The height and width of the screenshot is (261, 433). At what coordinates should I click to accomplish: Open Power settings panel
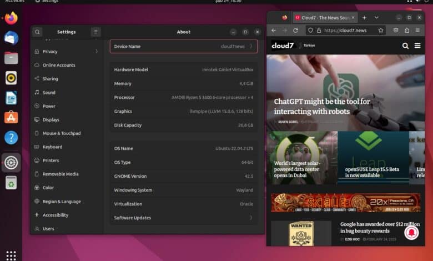67,106
